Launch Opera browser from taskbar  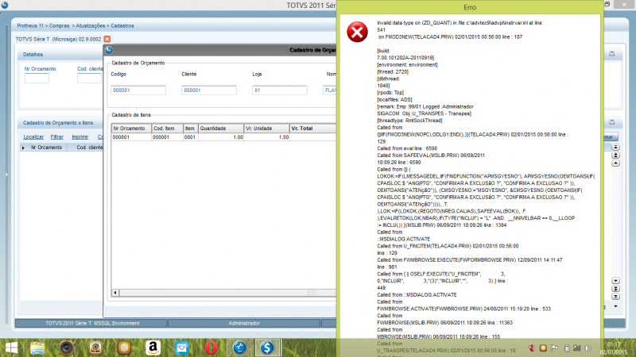click(x=211, y=347)
